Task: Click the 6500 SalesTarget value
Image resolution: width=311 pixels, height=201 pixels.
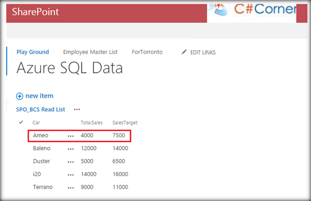Action: tap(119, 161)
